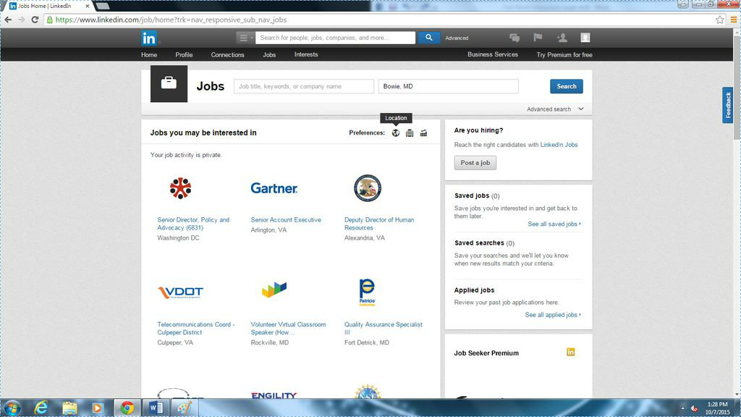Screen dimensions: 741x417
Task: Click the Patricio Enterprises logo
Action: [367, 292]
